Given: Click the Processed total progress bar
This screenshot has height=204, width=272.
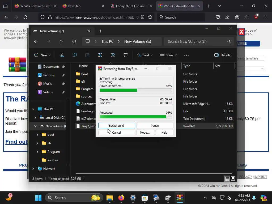Looking at the screenshot, I should click(x=136, y=117).
